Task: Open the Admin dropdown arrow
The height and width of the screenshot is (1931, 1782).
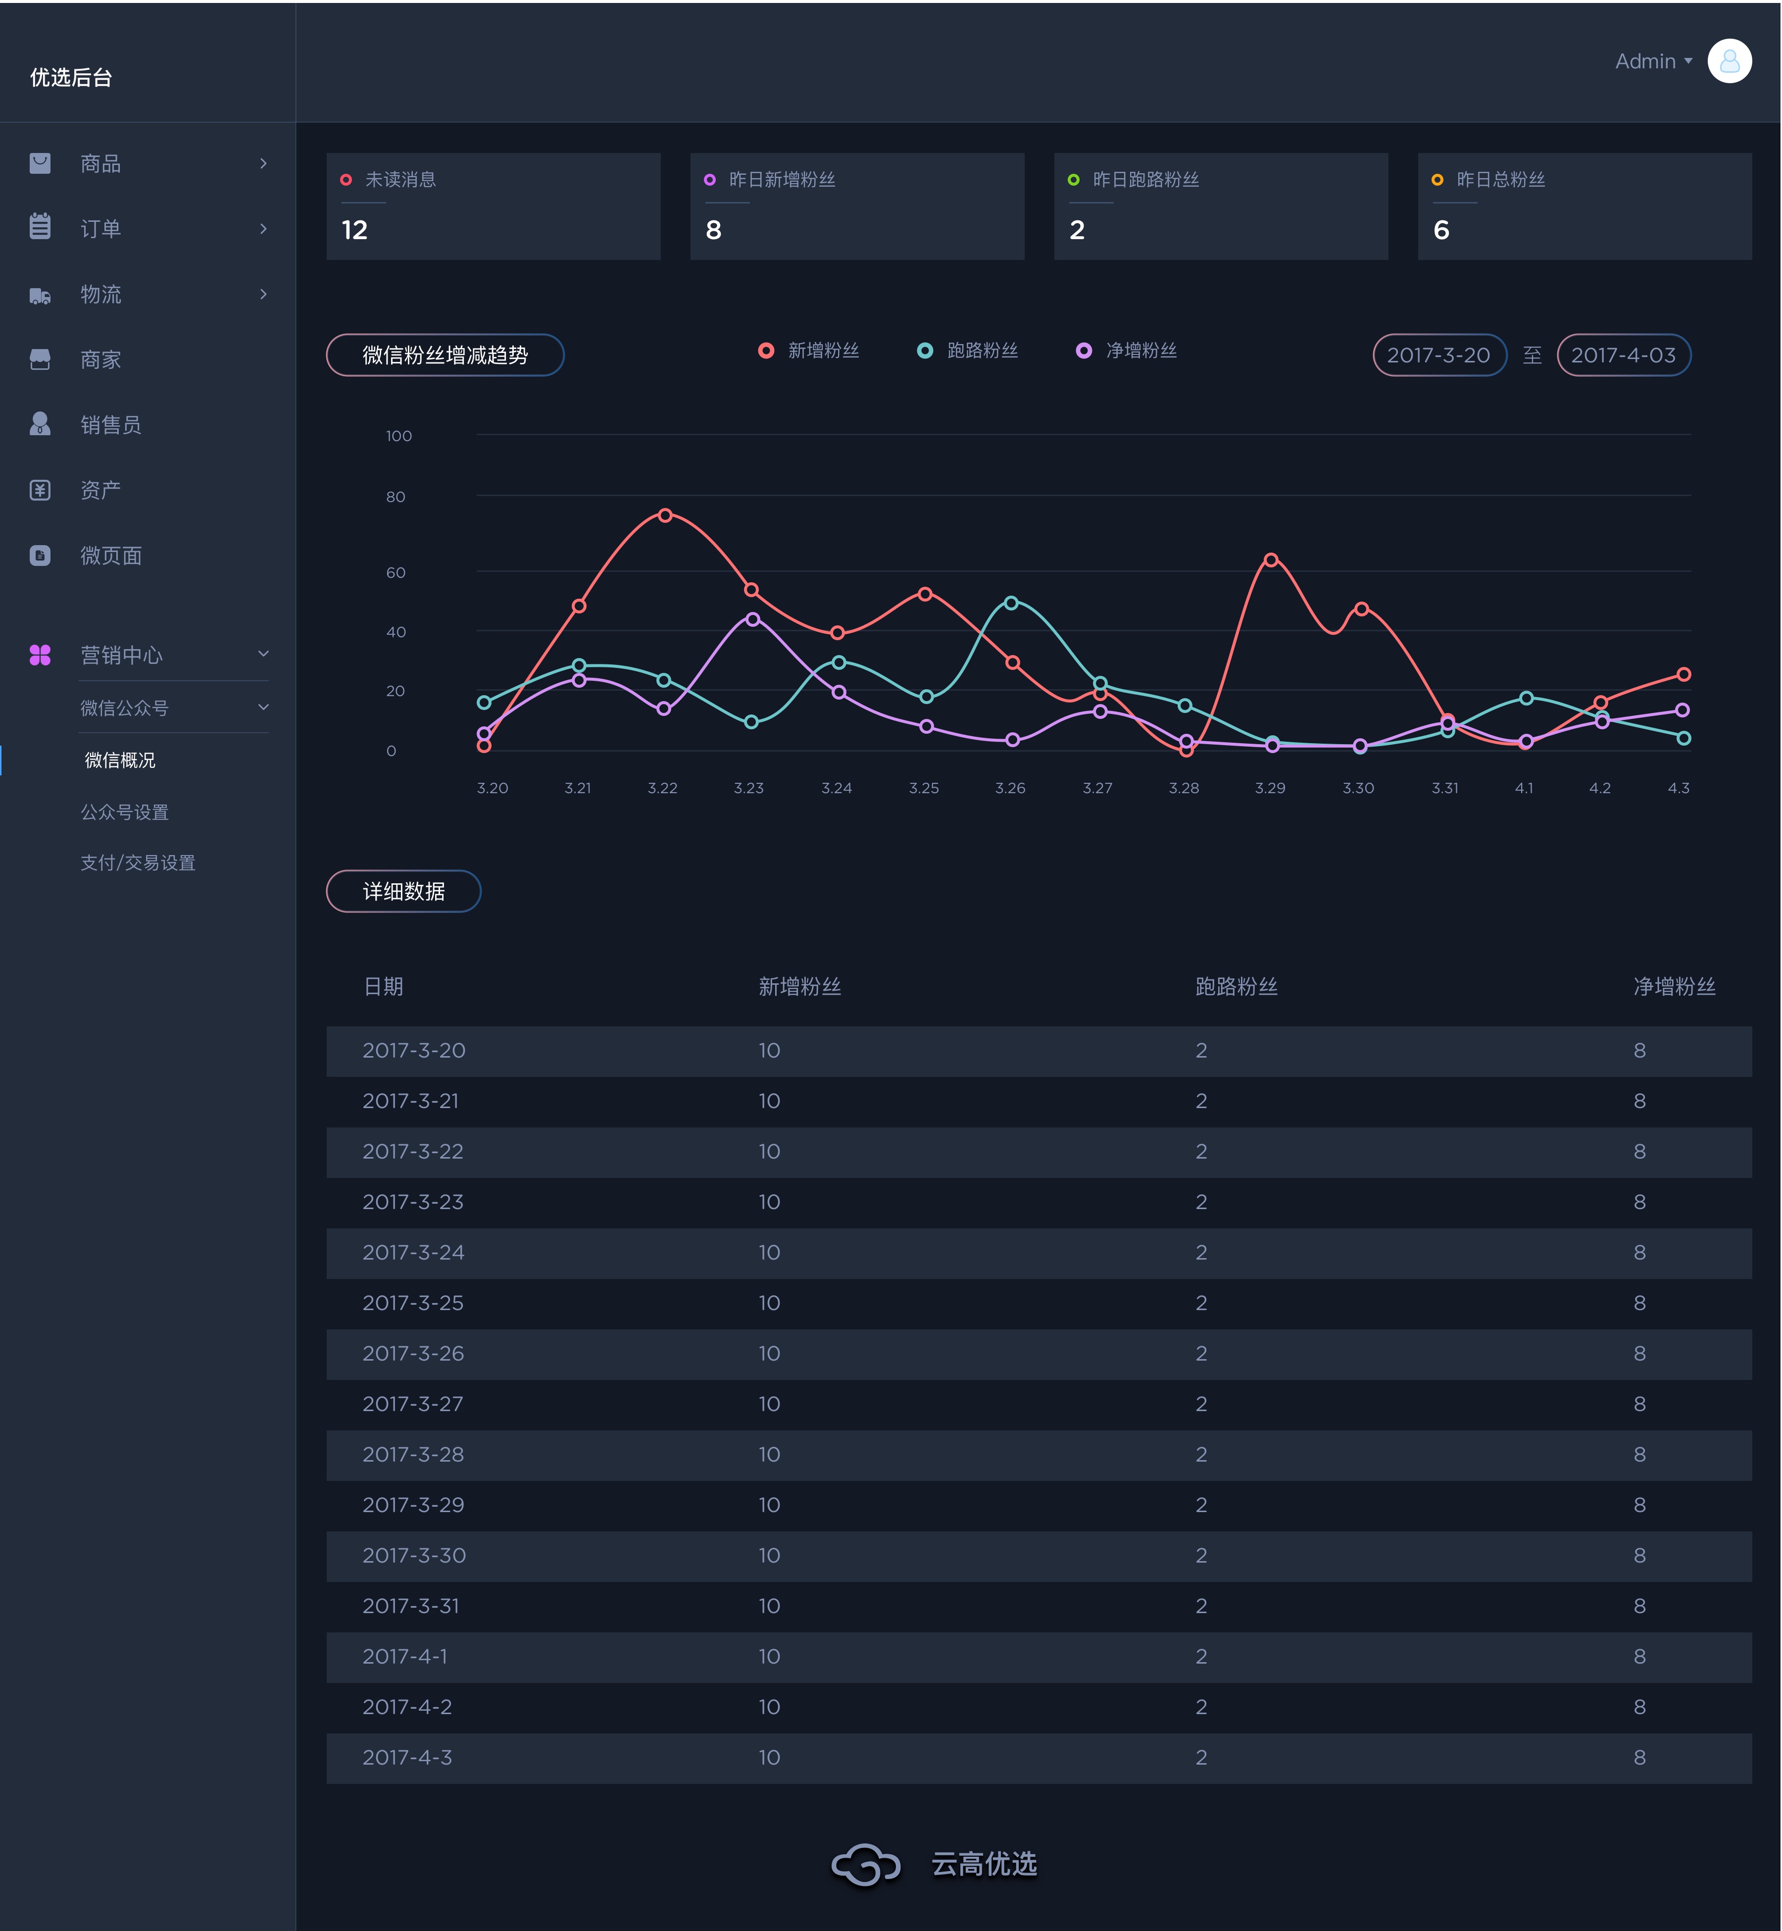Action: [x=1687, y=61]
